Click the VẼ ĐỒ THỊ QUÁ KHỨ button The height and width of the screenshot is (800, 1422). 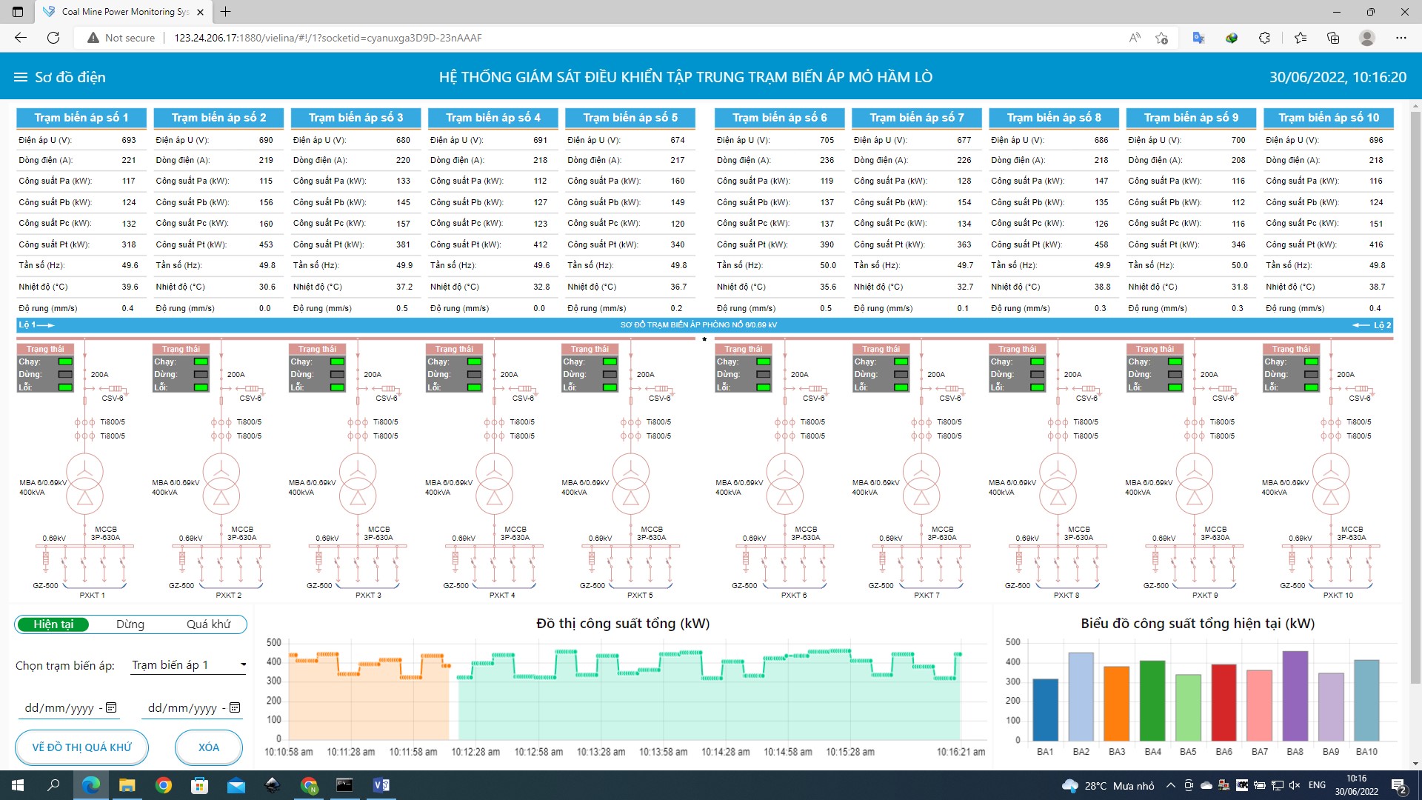tap(81, 747)
